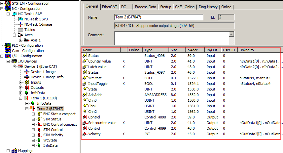Collapse the Term 1 (EJ1100) node

[20, 98]
